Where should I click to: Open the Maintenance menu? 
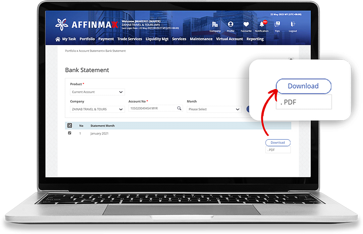(201, 39)
